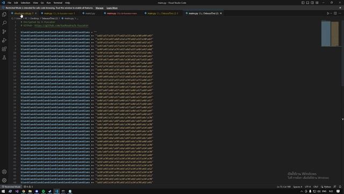Select the active main.py tab
The width and height of the screenshot is (344, 194).
tap(203, 13)
